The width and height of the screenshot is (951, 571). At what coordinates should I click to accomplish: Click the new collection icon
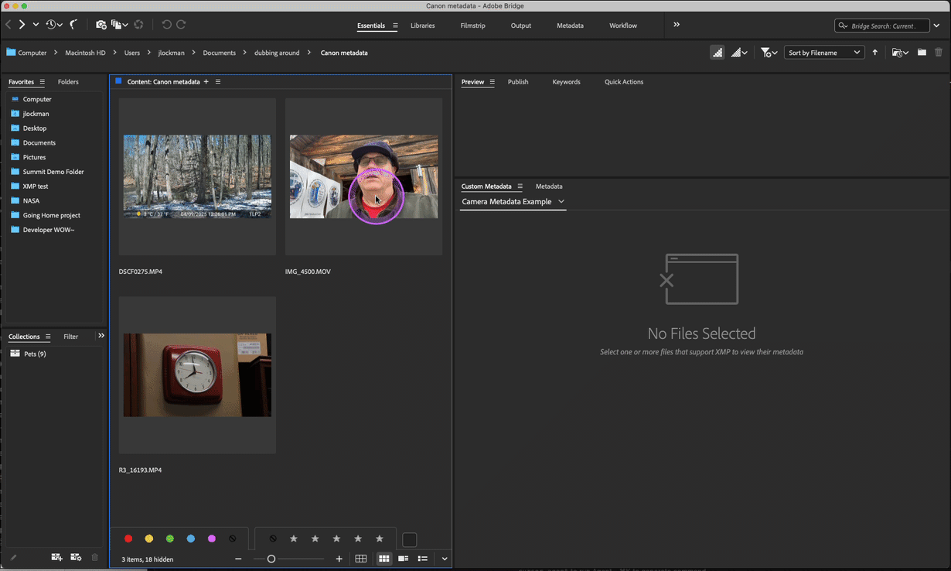pyautogui.click(x=56, y=557)
